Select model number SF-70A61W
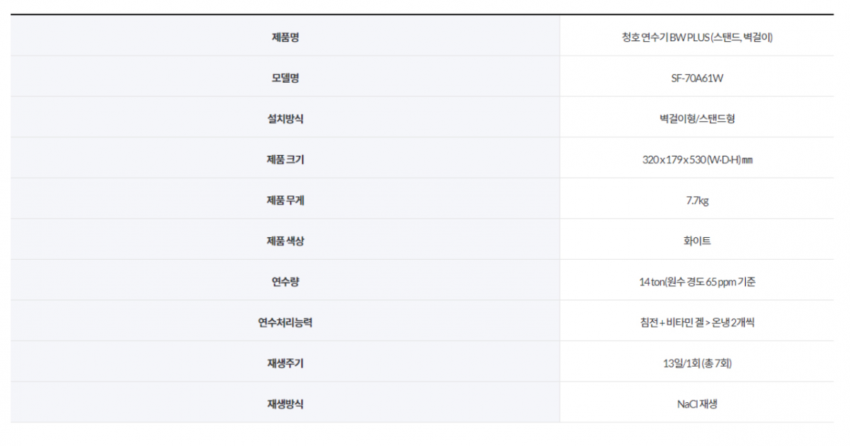Screen dimensions: 850x446 696,78
